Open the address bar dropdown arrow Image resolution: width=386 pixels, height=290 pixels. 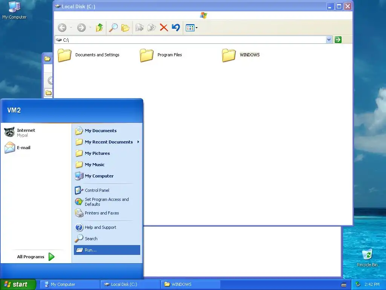click(329, 40)
